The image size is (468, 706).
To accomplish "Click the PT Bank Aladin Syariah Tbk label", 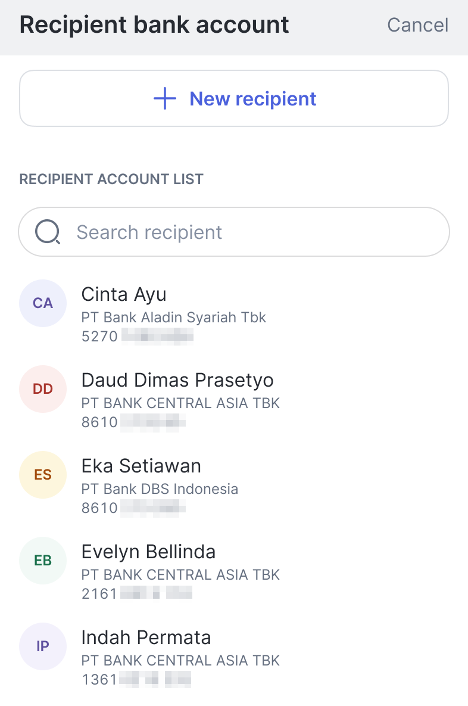I will [x=173, y=318].
